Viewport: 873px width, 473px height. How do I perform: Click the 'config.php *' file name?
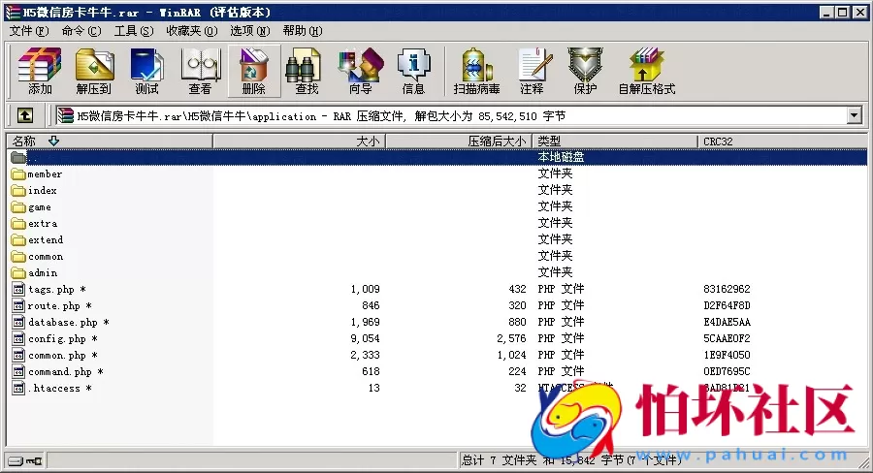point(63,338)
